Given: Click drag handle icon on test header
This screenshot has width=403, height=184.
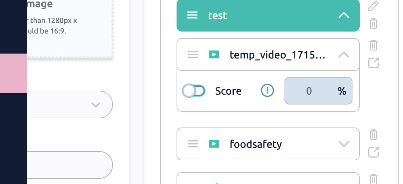Looking at the screenshot, I should click(192, 15).
